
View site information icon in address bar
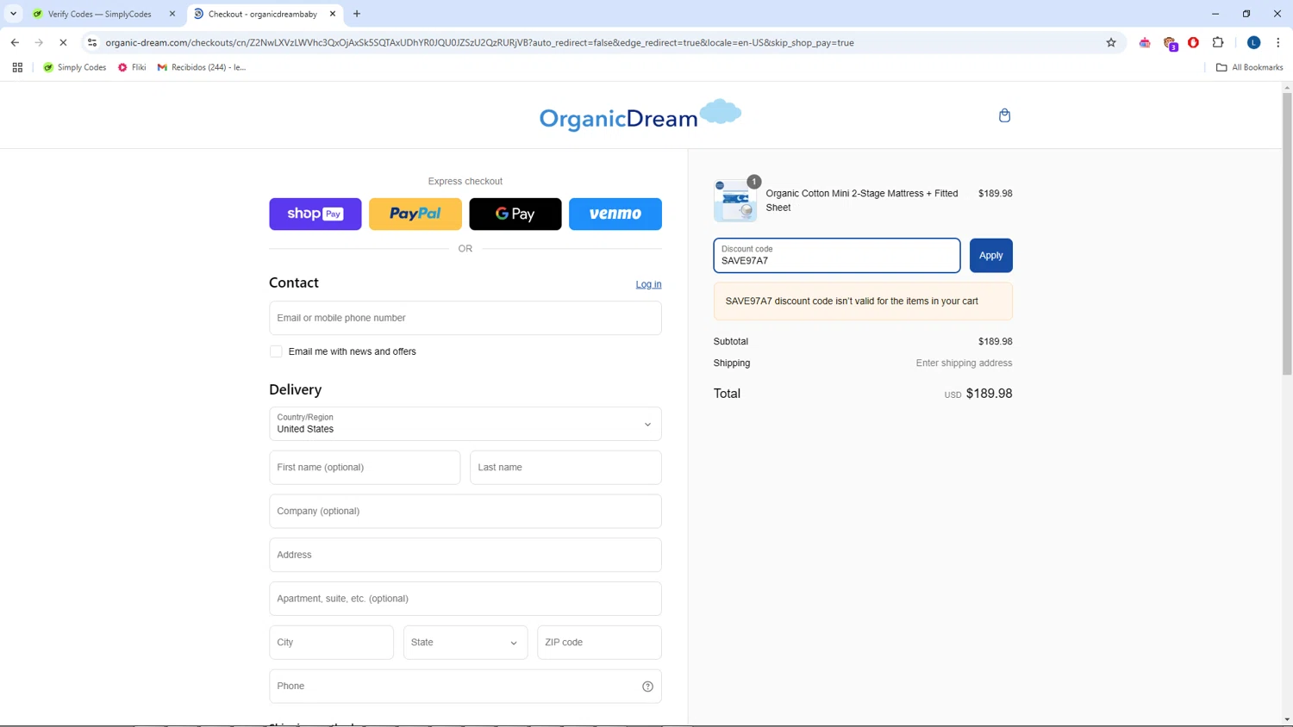92,42
